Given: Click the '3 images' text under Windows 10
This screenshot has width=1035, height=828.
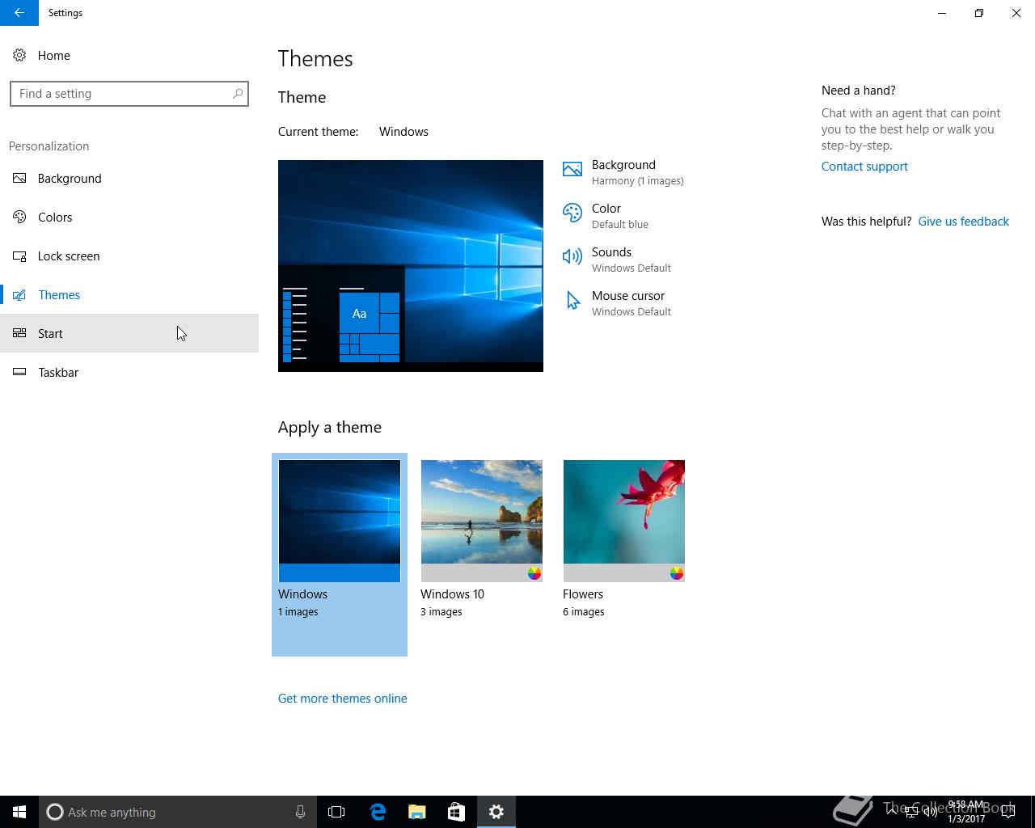Looking at the screenshot, I should (441, 612).
